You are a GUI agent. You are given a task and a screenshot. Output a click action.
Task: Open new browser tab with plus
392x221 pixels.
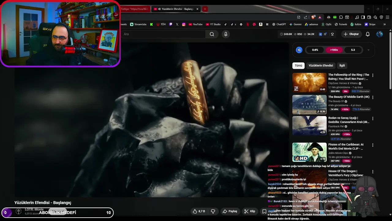click(205, 9)
